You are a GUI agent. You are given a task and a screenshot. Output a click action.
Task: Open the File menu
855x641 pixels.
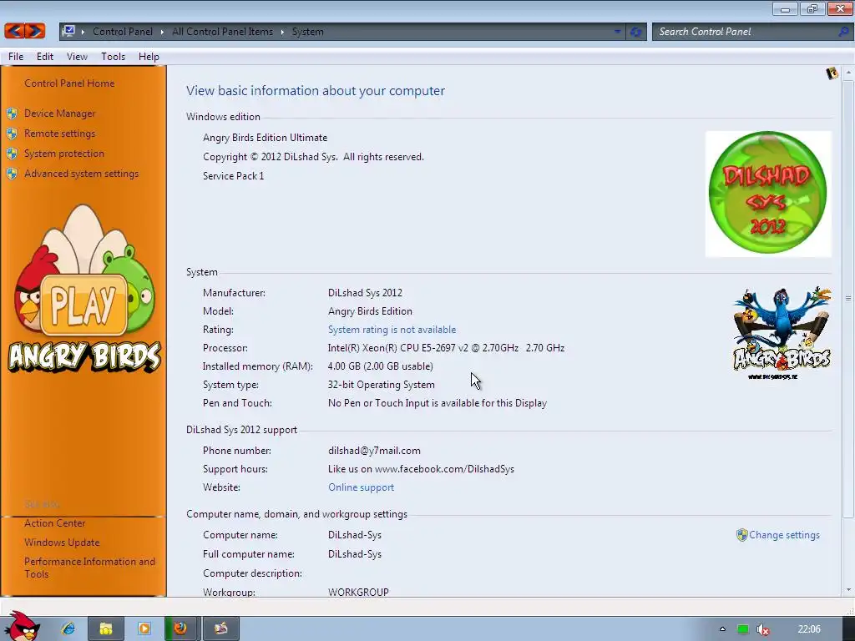(x=16, y=57)
